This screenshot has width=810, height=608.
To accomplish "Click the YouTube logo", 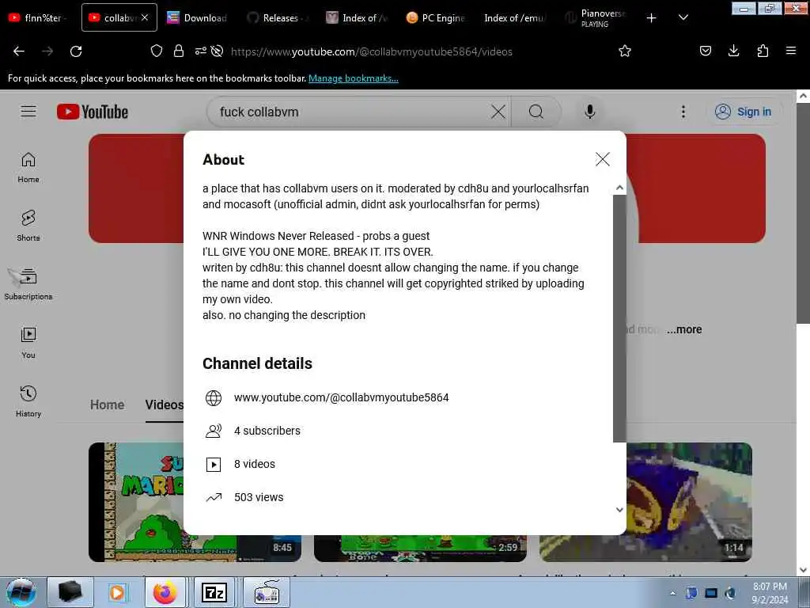I will pos(93,112).
